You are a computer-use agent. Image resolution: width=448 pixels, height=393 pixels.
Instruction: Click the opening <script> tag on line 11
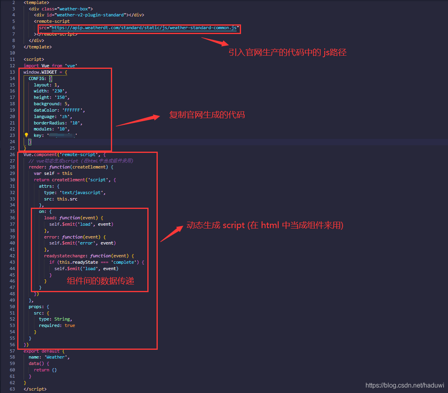(x=34, y=59)
